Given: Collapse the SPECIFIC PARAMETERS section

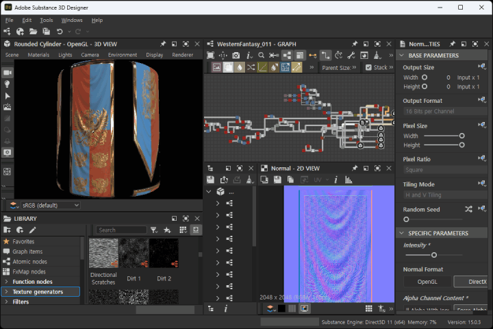Looking at the screenshot, I should coord(401,233).
